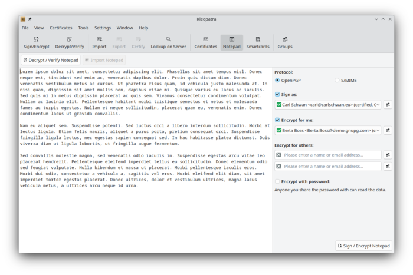The image size is (413, 275).
Task: Click first recipient name or email field
Action: coord(327,155)
